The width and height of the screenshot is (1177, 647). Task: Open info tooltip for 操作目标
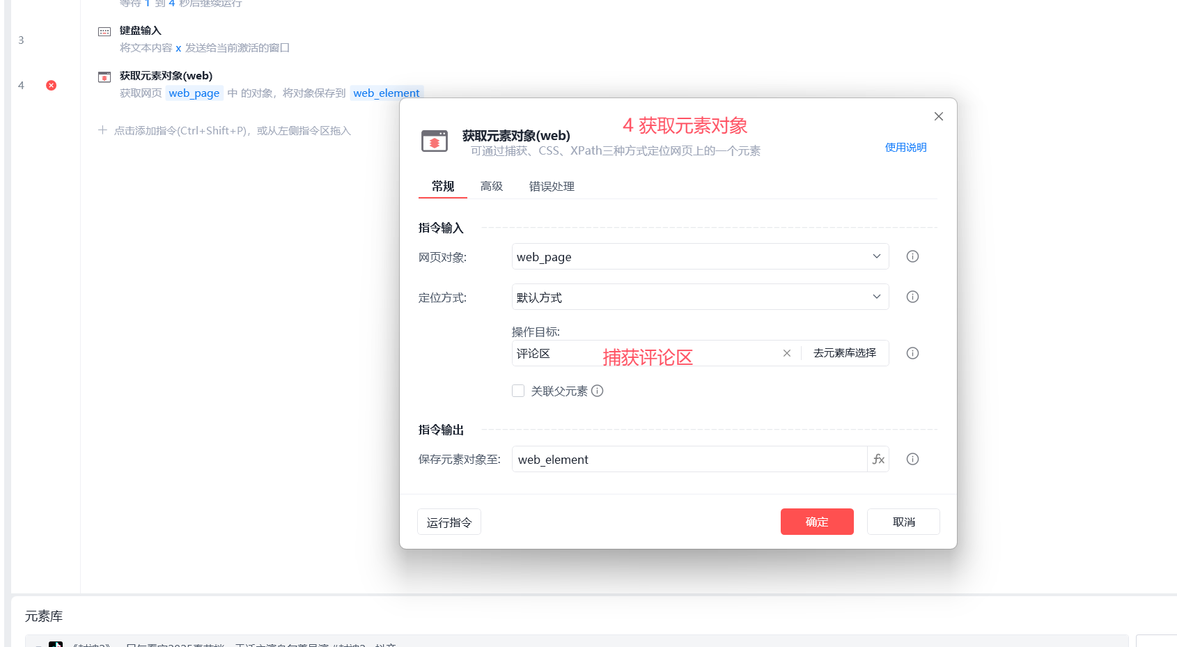pyautogui.click(x=912, y=353)
